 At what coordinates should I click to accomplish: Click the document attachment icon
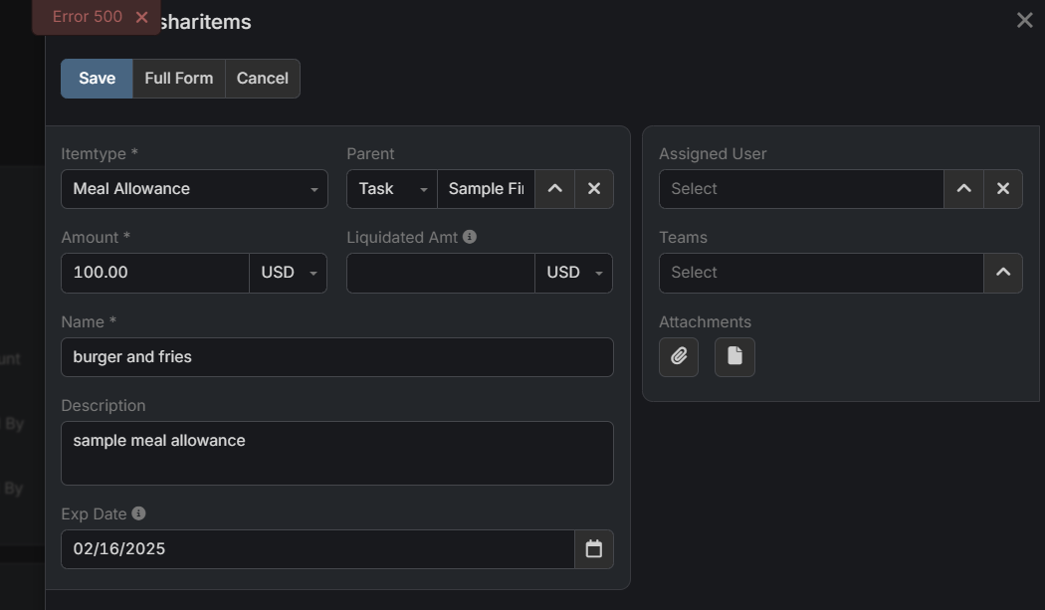coord(734,356)
